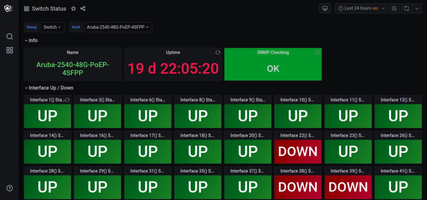The image size is (427, 200).
Task: Open the help question mark icon
Action: tap(10, 188)
